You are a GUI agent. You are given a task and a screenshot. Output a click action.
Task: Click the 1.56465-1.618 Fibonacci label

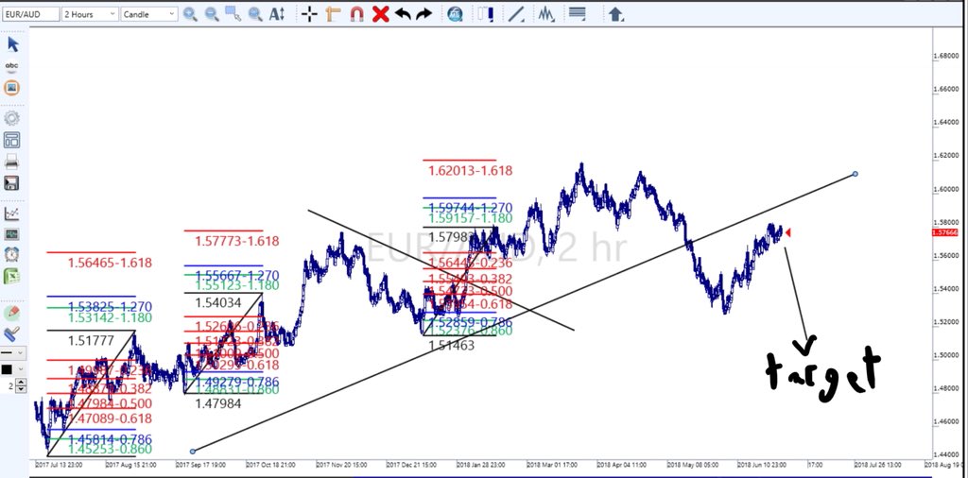point(110,263)
